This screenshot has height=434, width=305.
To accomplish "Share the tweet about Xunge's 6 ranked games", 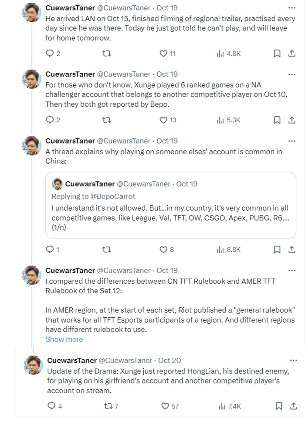I will click(x=291, y=120).
